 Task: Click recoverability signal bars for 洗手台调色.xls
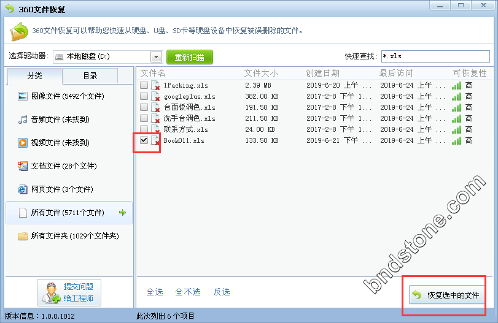point(456,118)
